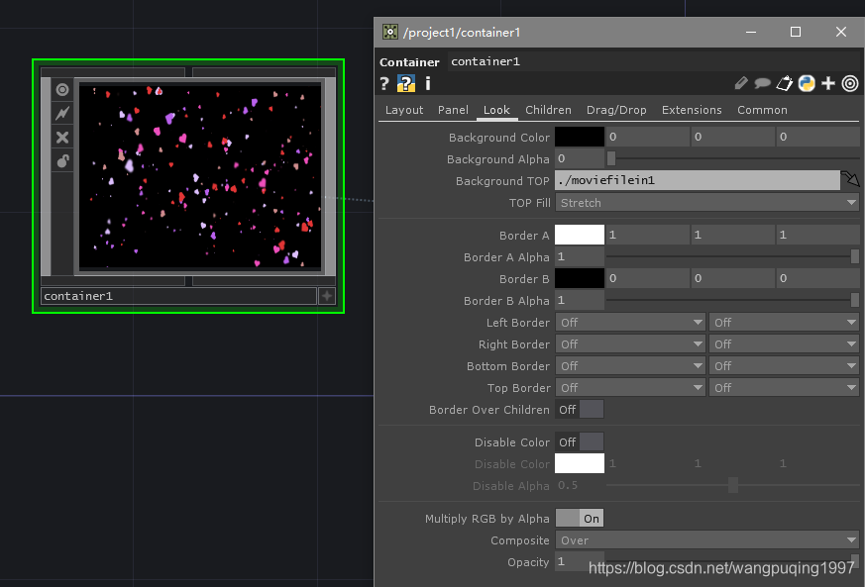Screen dimensions: 865x587
Task: Maximize the /project1/container1 window
Action: [x=796, y=32]
